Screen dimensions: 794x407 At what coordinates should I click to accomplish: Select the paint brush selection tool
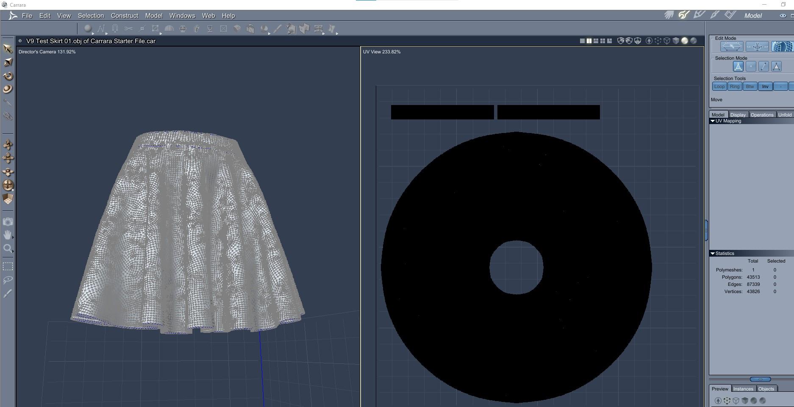8,293
